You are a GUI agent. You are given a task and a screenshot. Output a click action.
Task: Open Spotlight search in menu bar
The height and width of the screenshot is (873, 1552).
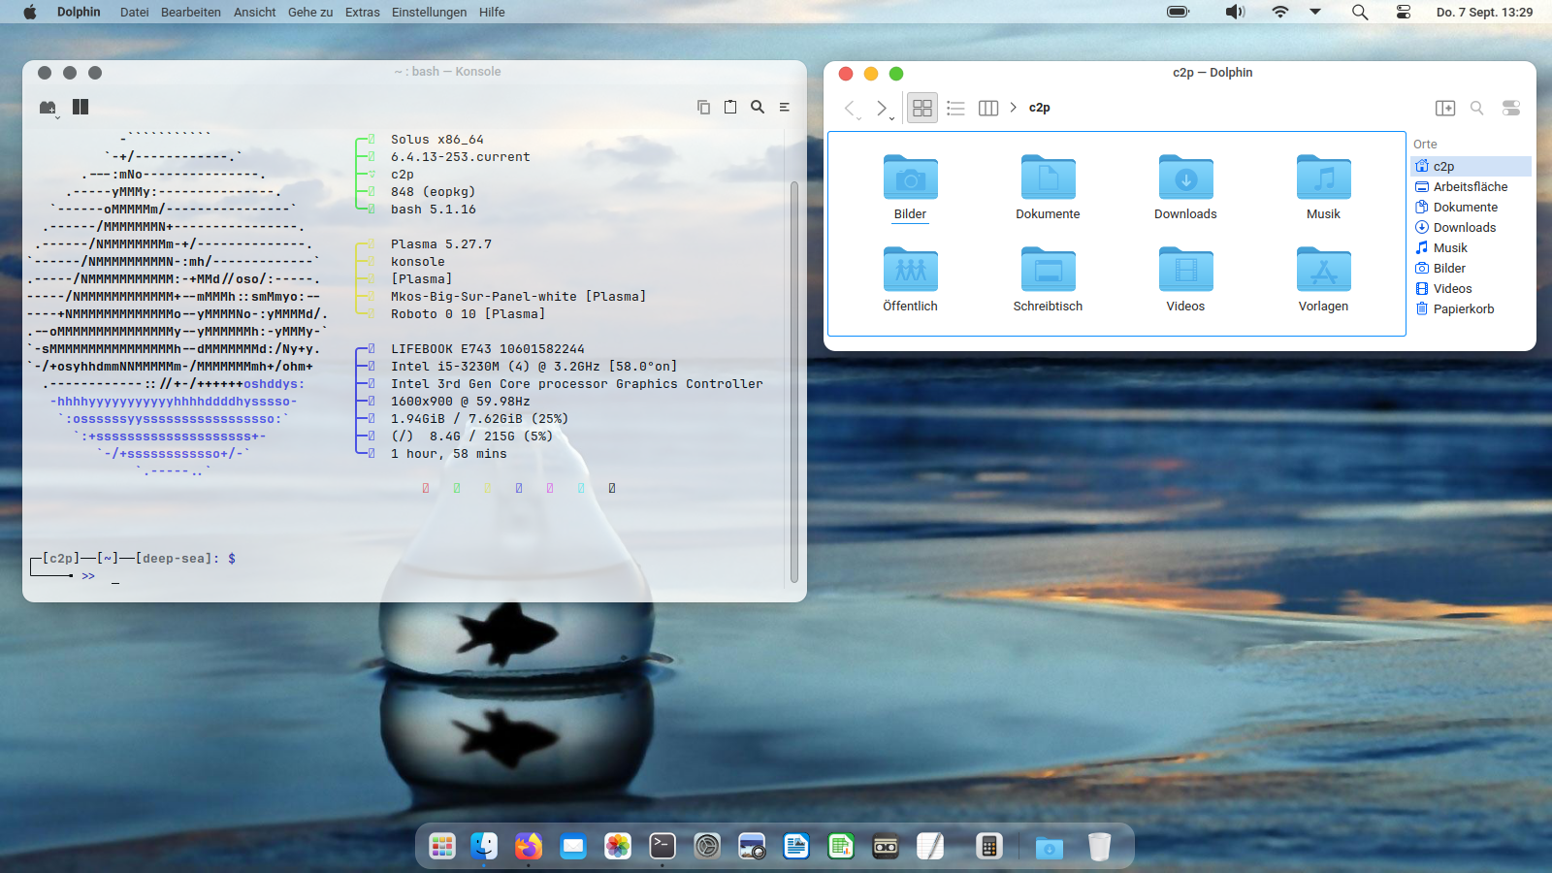(x=1360, y=12)
